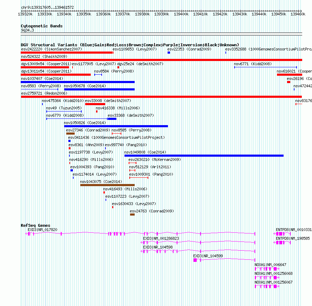This screenshot has width=312, height=306.
Task: Open the NOXA1|NM_006647 gene label
Action: point(270,265)
